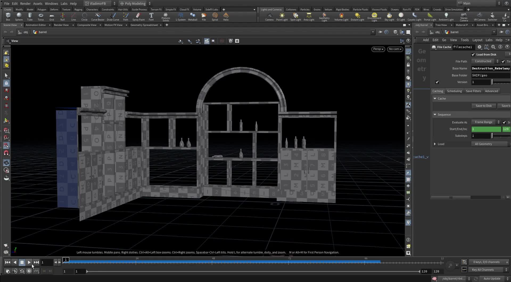
Task: Enable the Load from Disk checkbox
Action: click(473, 54)
